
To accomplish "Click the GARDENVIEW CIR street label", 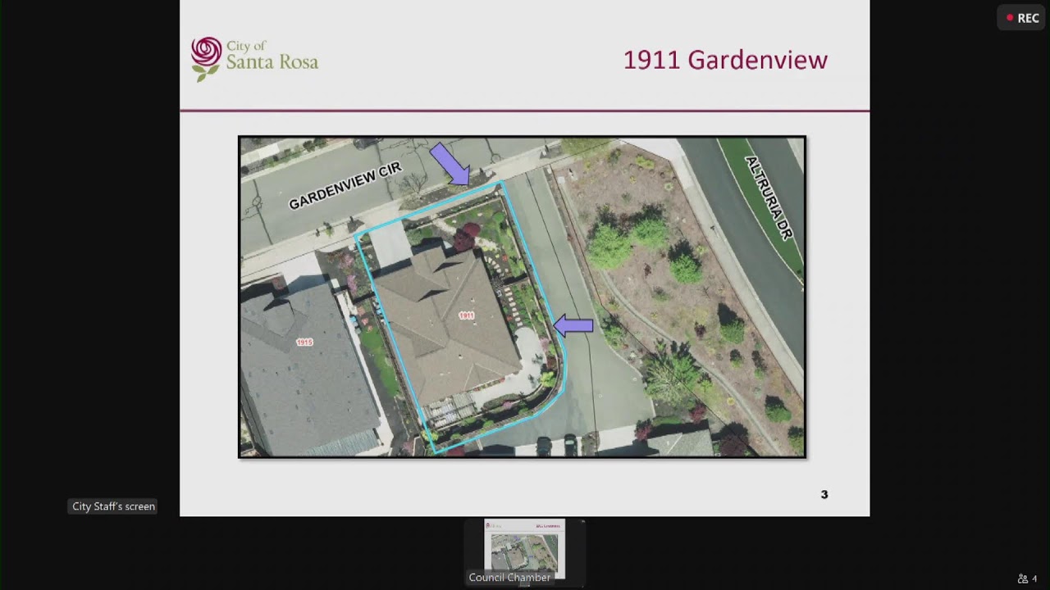I will 345,186.
